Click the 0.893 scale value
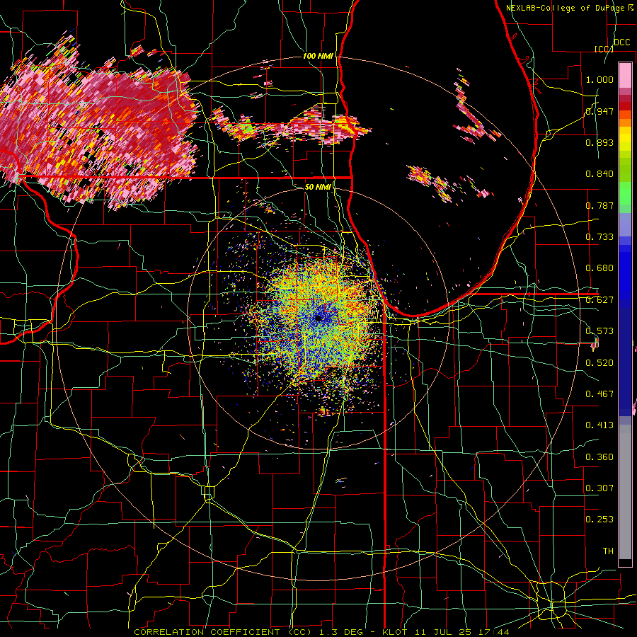This screenshot has width=637, height=637. (599, 142)
